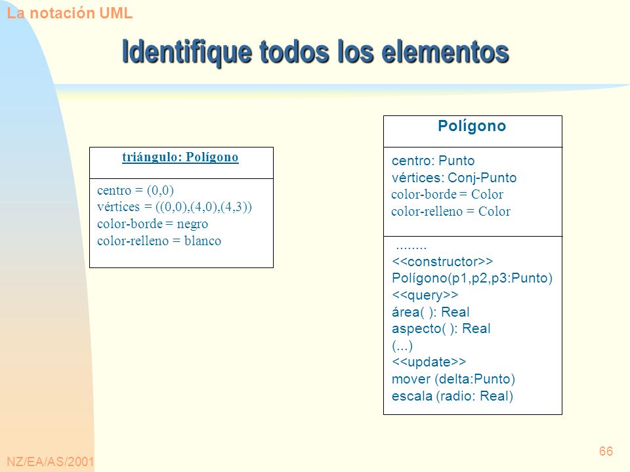Select the title 'Identifique todos los elementos'
The width and height of the screenshot is (630, 472).
(x=316, y=52)
